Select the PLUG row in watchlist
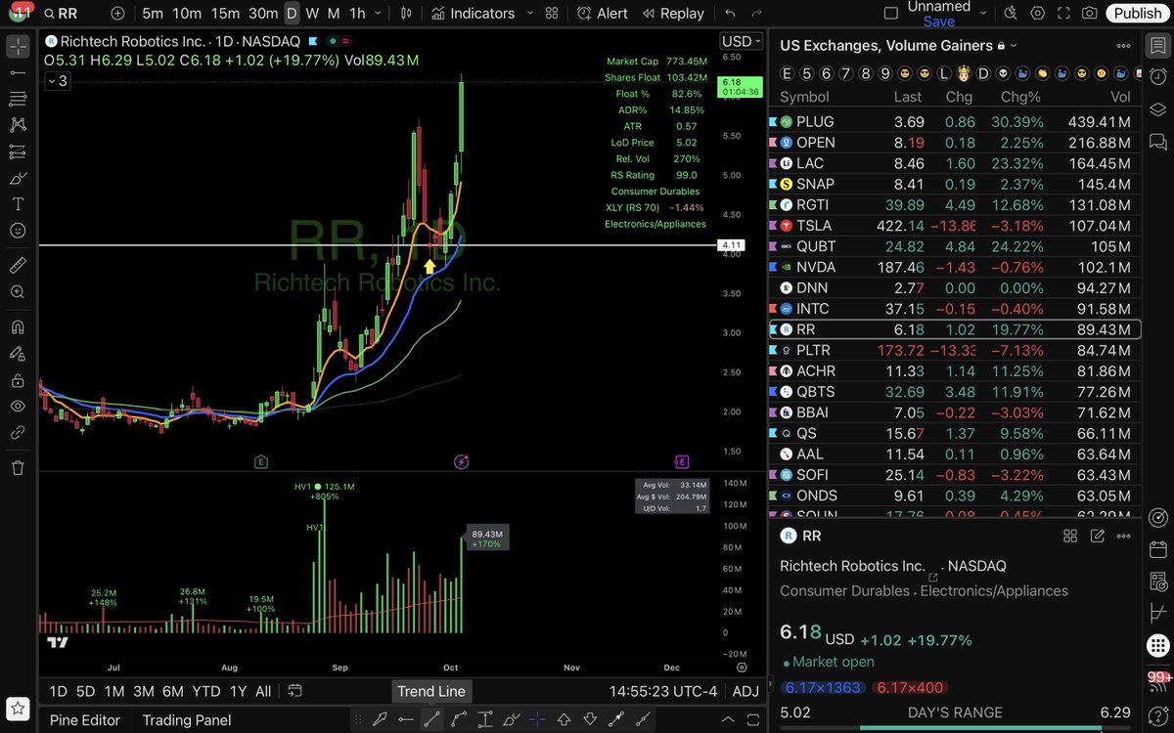Image resolution: width=1174 pixels, height=733 pixels. 955,122
